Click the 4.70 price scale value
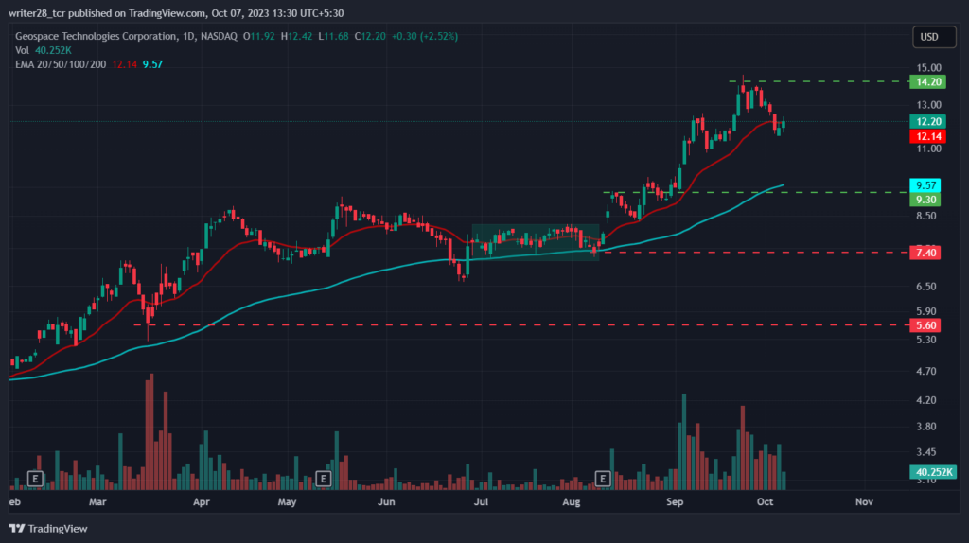Image resolution: width=969 pixels, height=543 pixels. (925, 371)
